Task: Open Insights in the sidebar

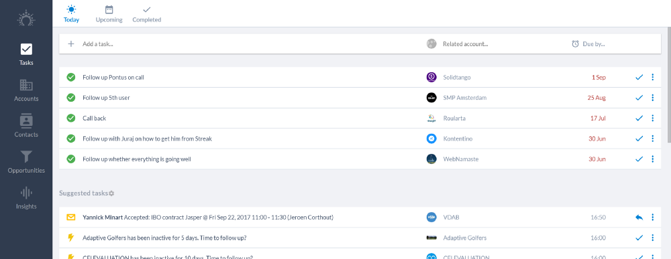Action: pyautogui.click(x=26, y=198)
